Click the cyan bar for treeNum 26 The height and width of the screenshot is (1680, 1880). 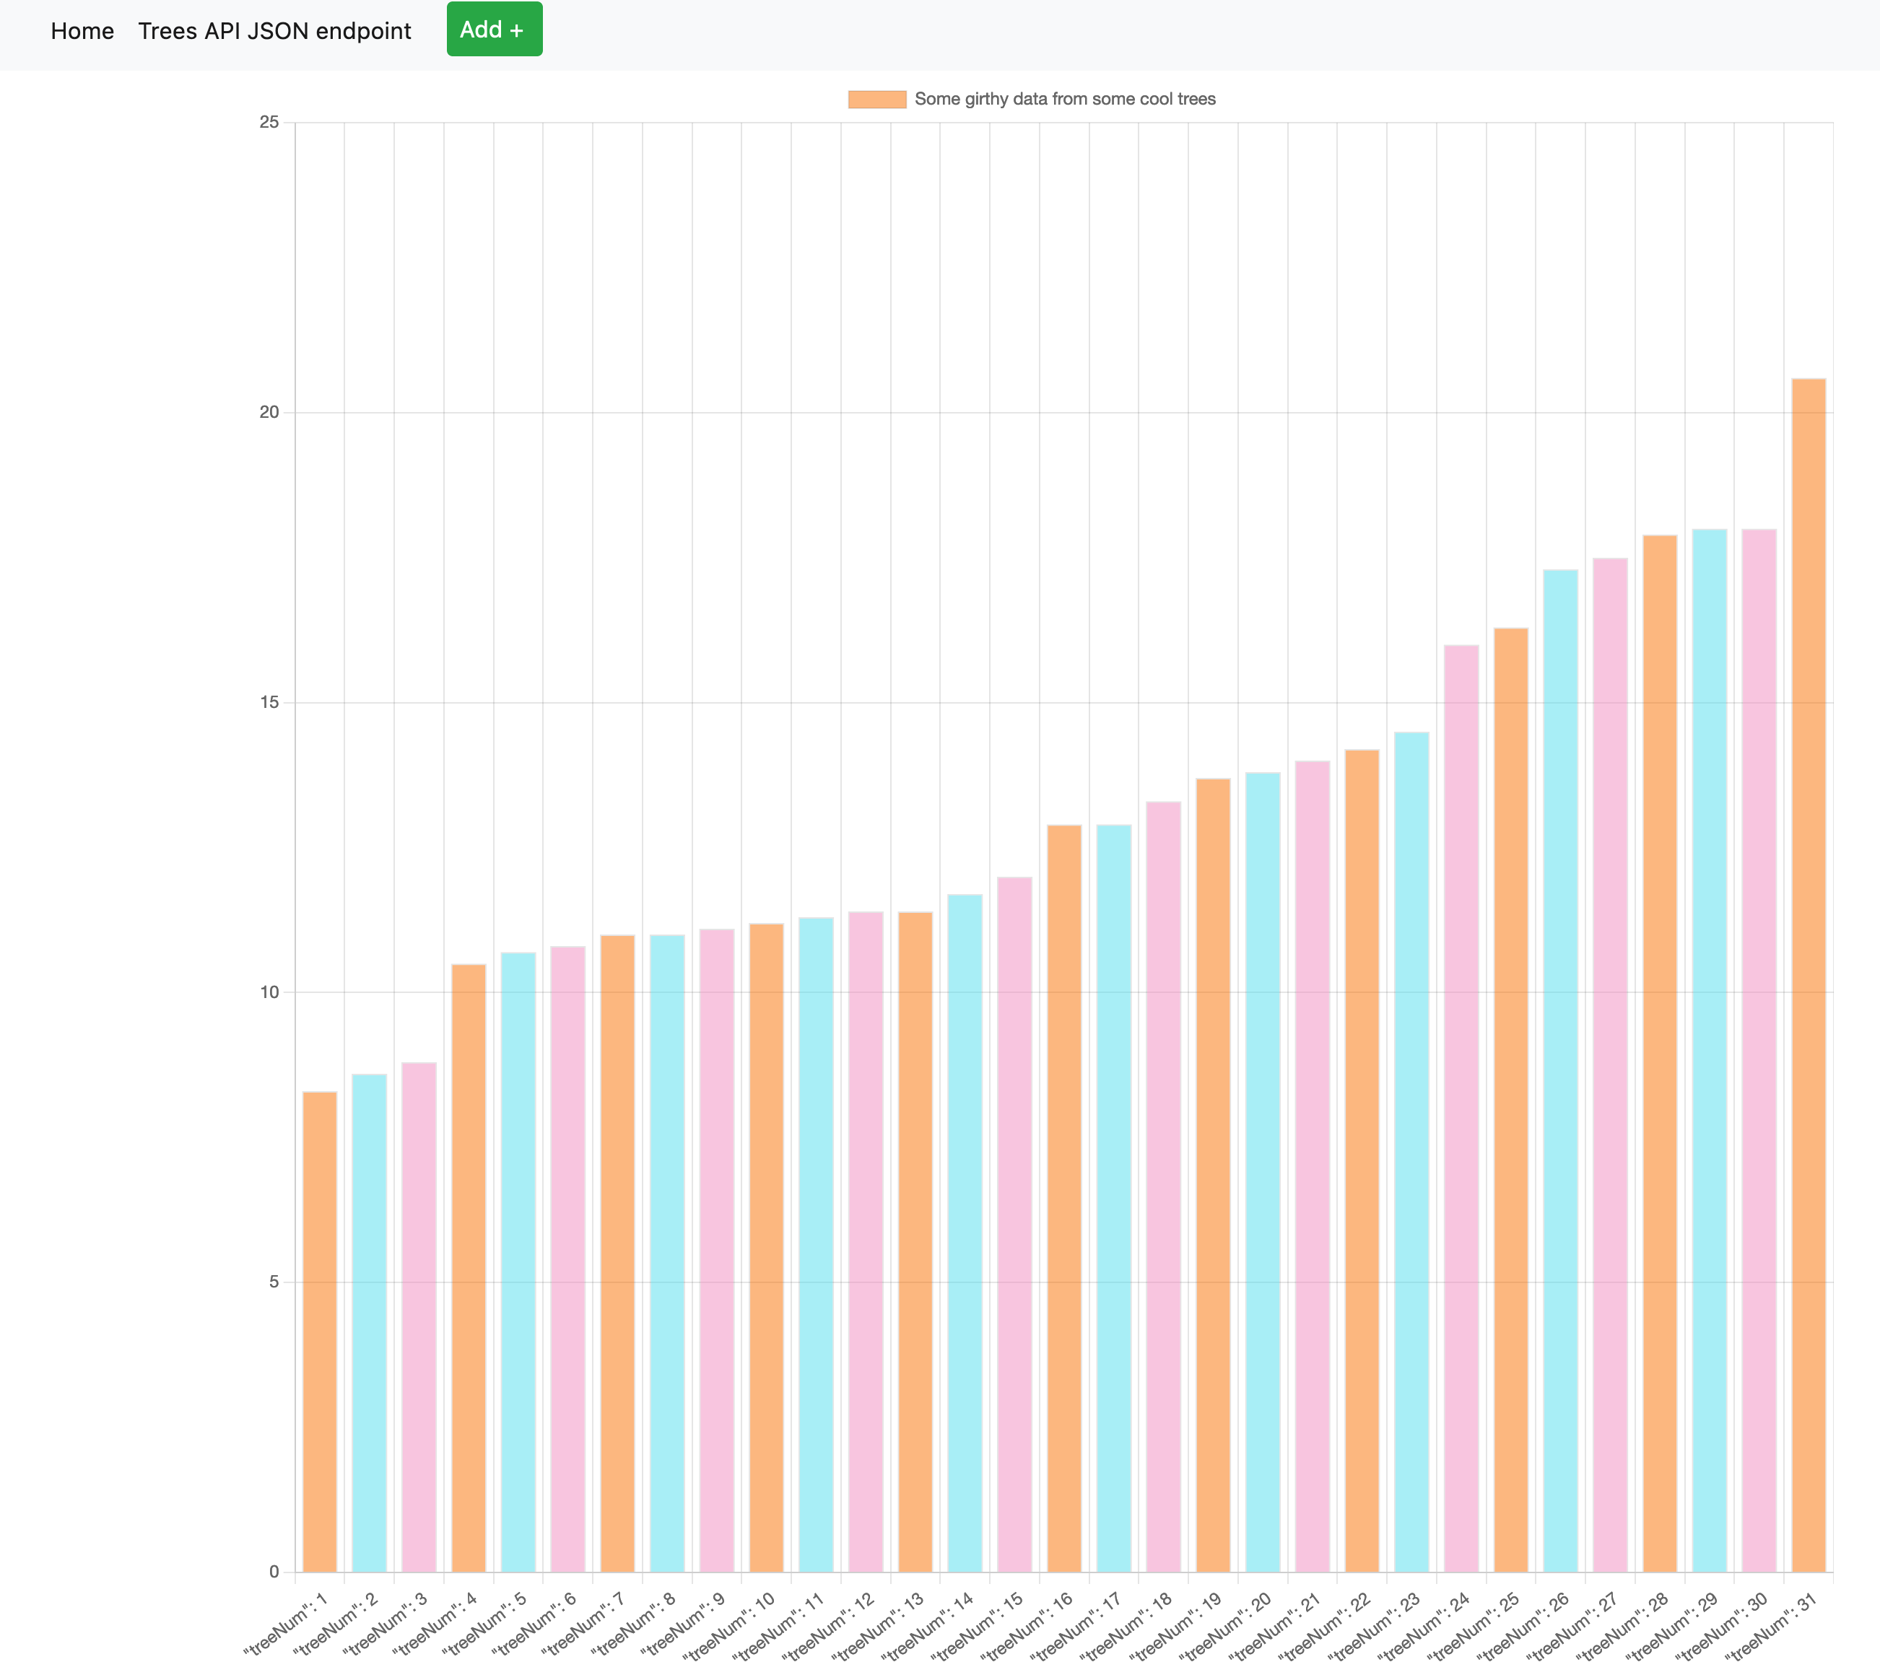coord(1560,1071)
